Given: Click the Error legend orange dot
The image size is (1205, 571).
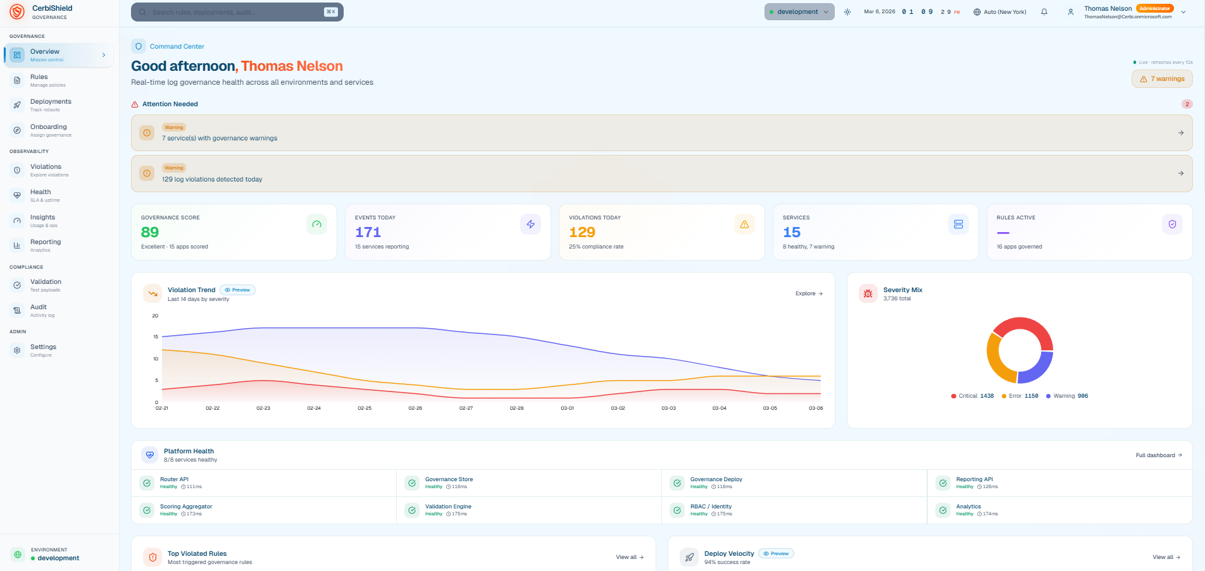Looking at the screenshot, I should (x=1004, y=396).
